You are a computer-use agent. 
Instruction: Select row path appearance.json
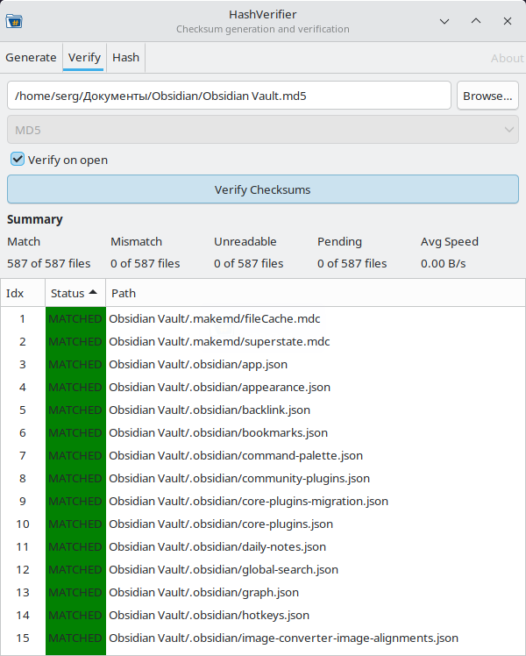coord(219,387)
